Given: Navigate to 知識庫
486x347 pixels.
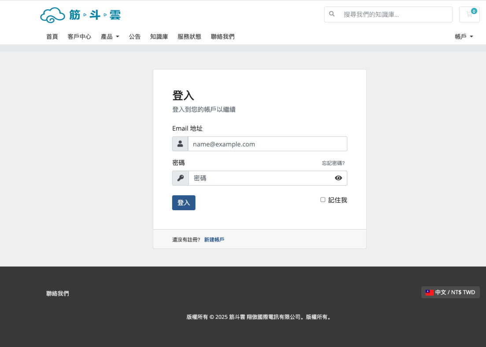Looking at the screenshot, I should 159,37.
